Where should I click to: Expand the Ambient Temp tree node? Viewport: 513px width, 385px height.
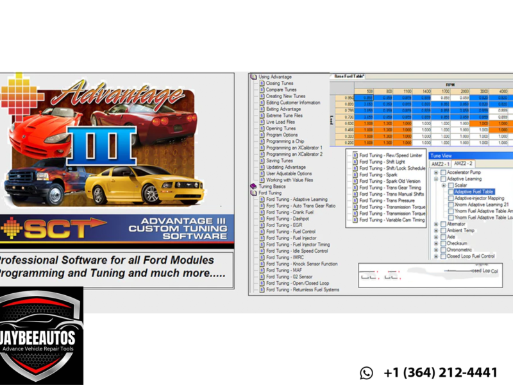click(x=436, y=230)
